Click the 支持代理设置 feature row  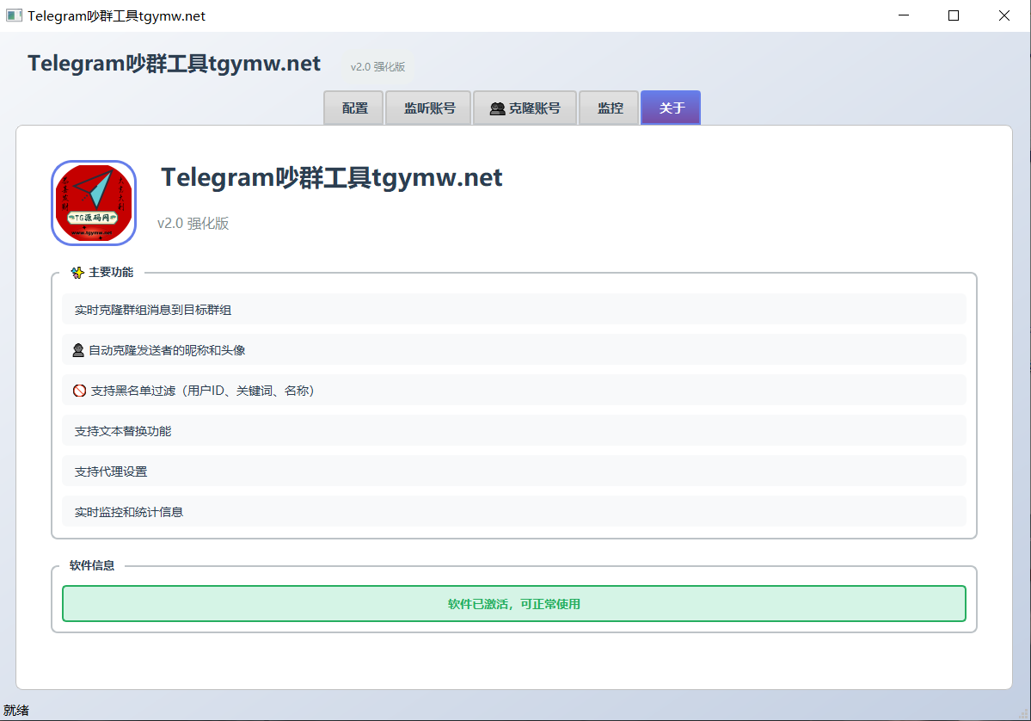point(513,471)
